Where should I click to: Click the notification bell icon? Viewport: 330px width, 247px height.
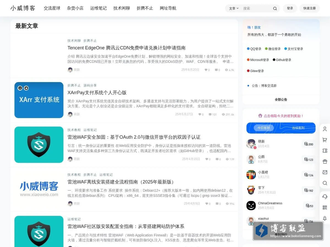[x=325, y=218]
